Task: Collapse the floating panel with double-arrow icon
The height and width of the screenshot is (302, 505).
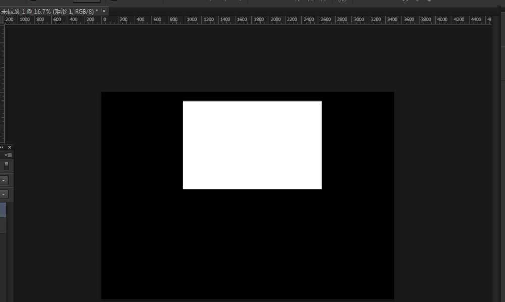Action: coord(2,147)
